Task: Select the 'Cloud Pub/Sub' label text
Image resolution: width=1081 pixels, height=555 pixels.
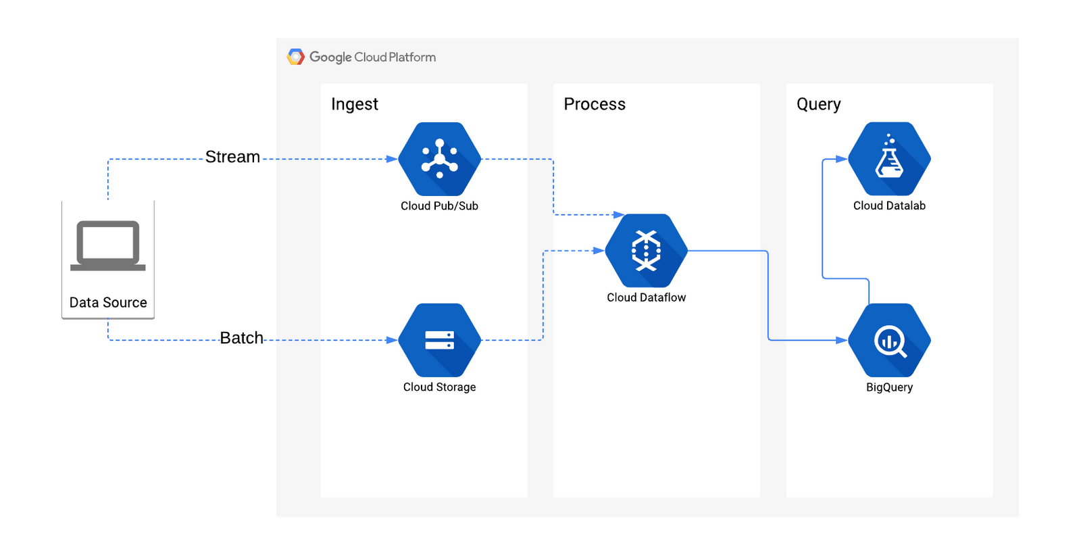Action: tap(439, 206)
